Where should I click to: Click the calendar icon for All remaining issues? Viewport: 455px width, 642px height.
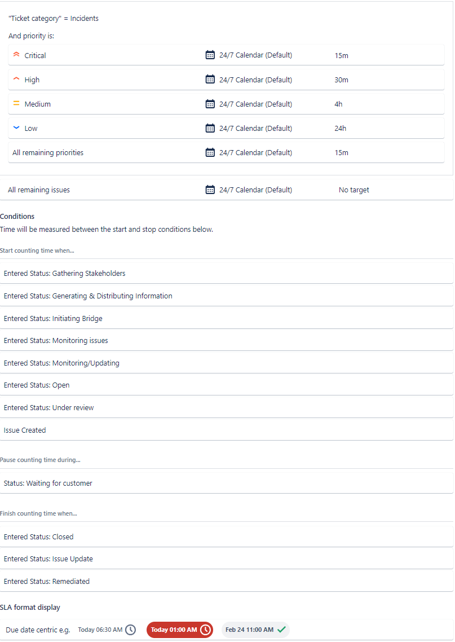pyautogui.click(x=210, y=190)
